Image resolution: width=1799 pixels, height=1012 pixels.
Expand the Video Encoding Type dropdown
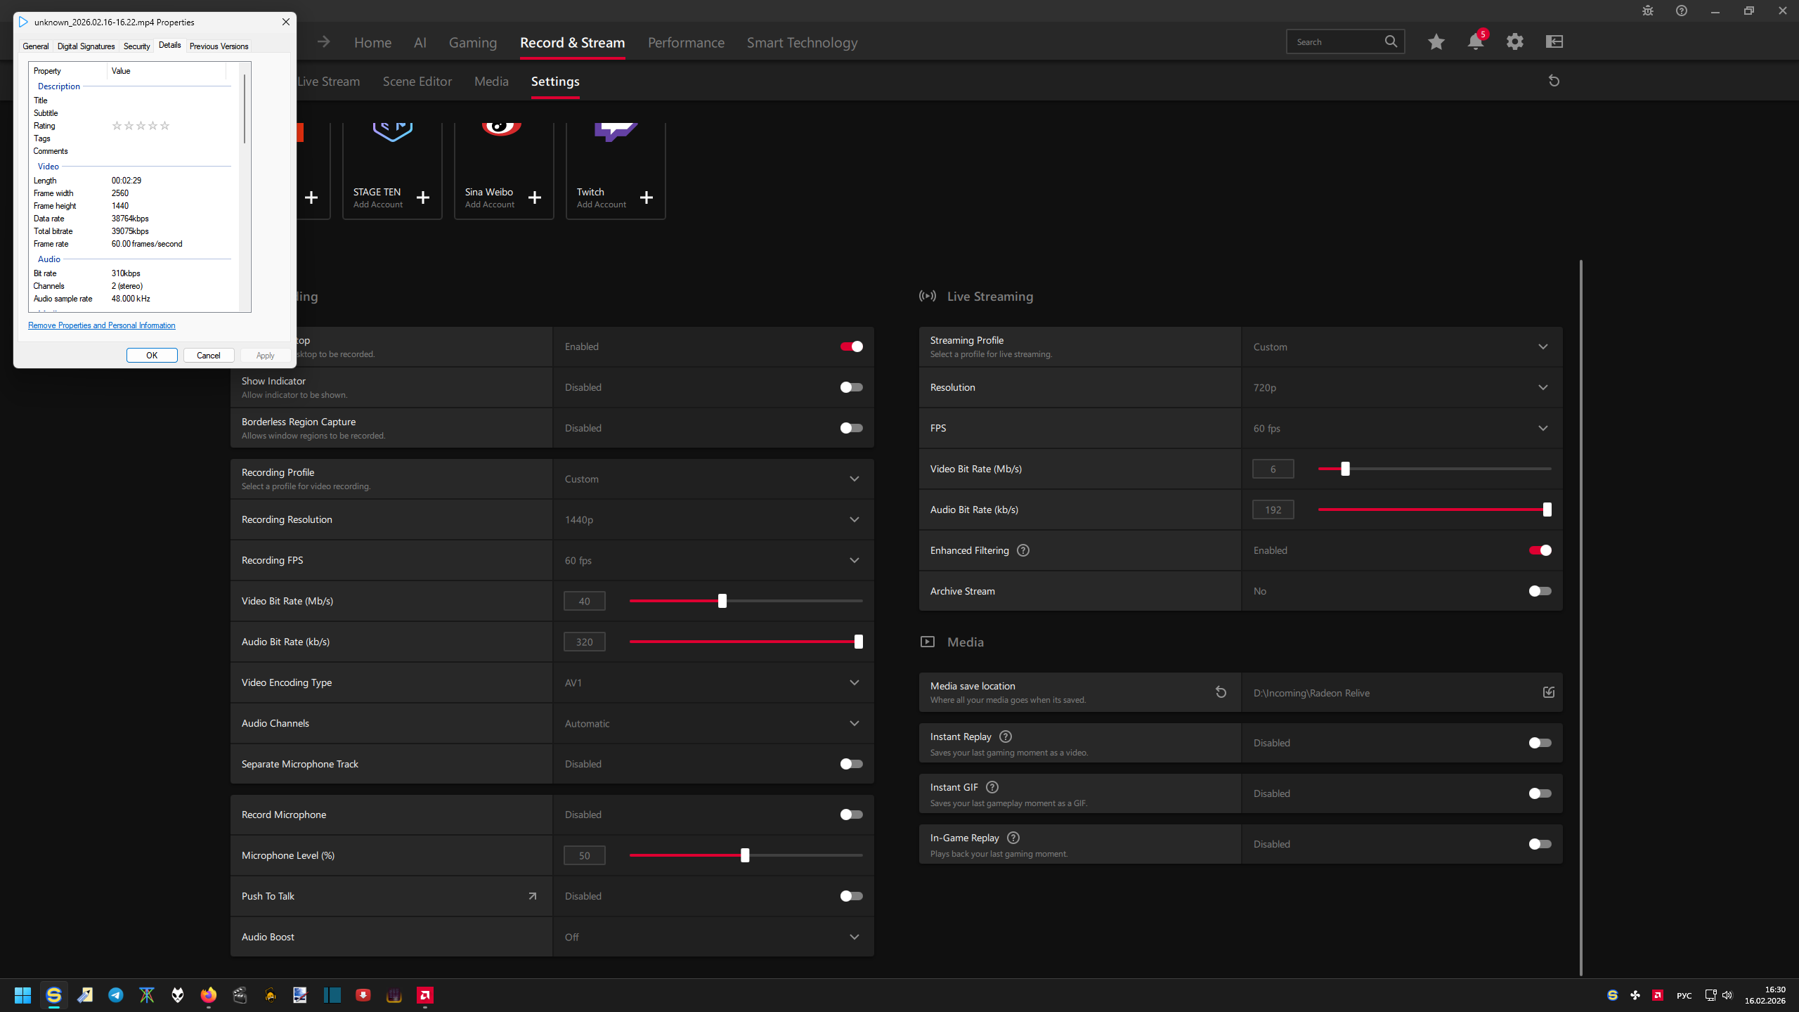click(x=854, y=682)
